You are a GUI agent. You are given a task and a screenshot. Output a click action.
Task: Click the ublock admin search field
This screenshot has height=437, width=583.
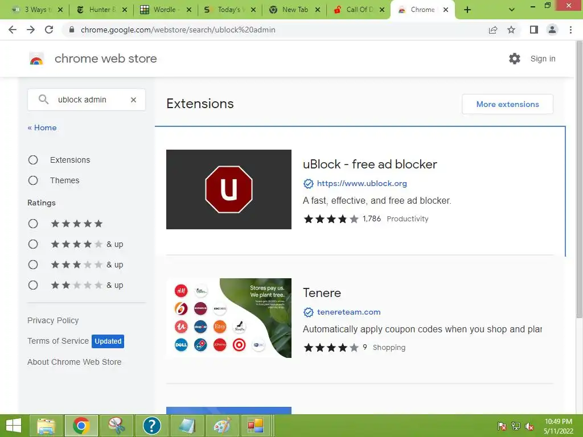point(87,100)
